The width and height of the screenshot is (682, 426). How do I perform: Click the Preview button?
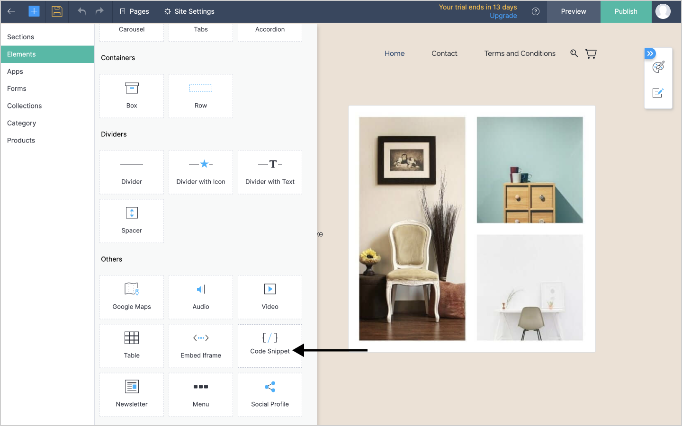point(574,11)
